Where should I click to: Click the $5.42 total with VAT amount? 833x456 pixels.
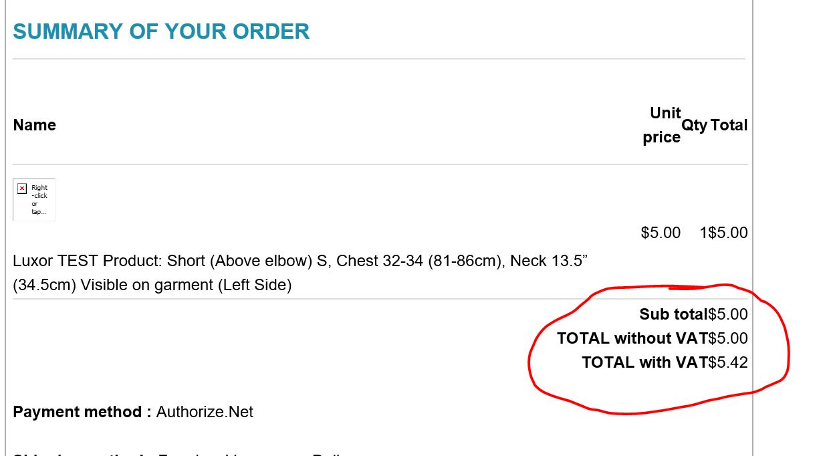(728, 362)
